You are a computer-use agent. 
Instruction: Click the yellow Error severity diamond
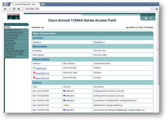click(64, 105)
